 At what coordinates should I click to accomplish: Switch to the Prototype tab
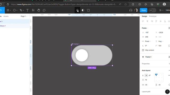coord(153,16)
